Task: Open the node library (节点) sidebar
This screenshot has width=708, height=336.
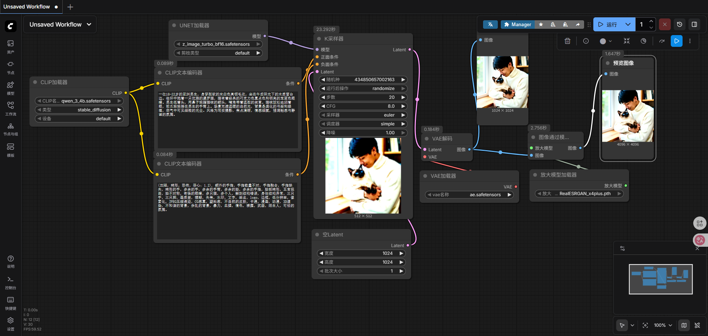Action: click(x=10, y=67)
